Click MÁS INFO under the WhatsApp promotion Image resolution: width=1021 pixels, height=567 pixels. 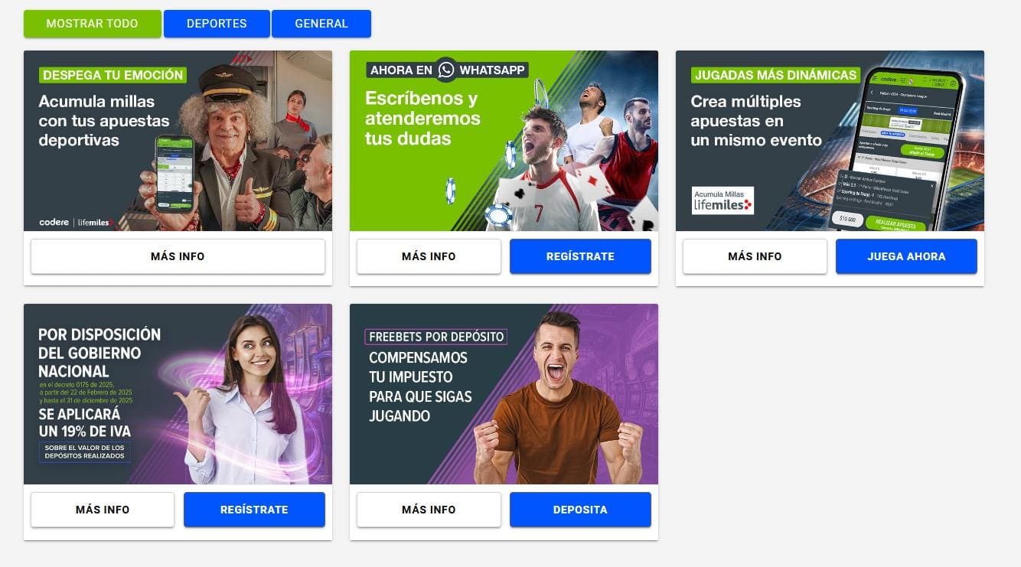coord(429,256)
